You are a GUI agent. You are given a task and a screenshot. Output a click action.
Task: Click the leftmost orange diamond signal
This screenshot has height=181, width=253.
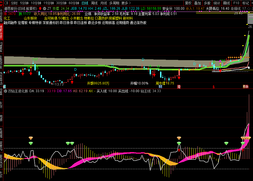[x=31, y=138]
